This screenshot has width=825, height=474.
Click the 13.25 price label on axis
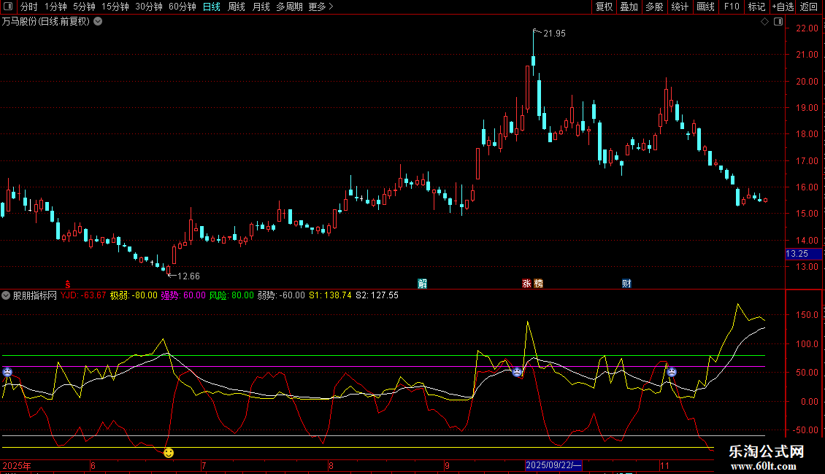[803, 254]
